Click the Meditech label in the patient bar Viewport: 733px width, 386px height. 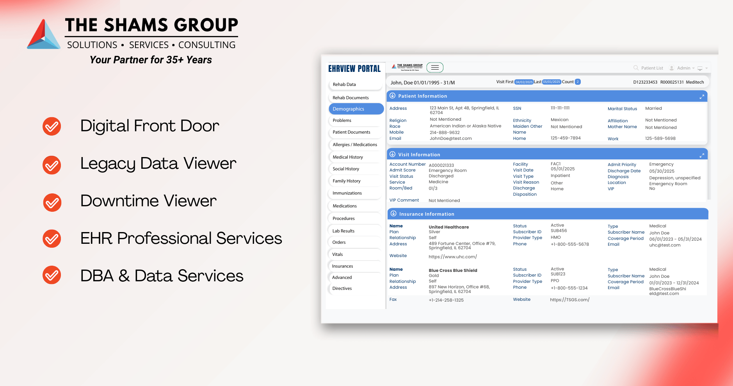coord(695,82)
